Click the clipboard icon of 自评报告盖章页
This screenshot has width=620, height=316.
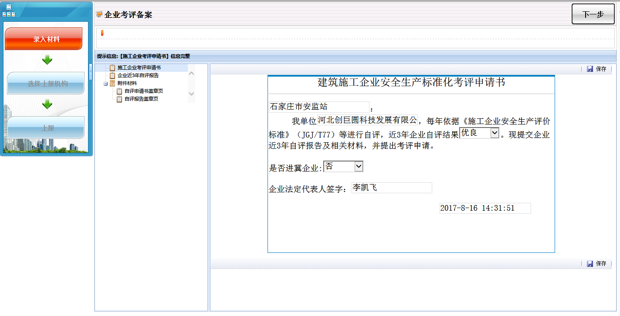pos(119,99)
